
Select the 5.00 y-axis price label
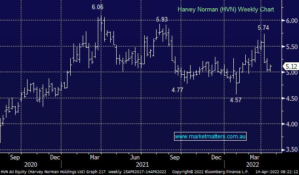[292, 72]
